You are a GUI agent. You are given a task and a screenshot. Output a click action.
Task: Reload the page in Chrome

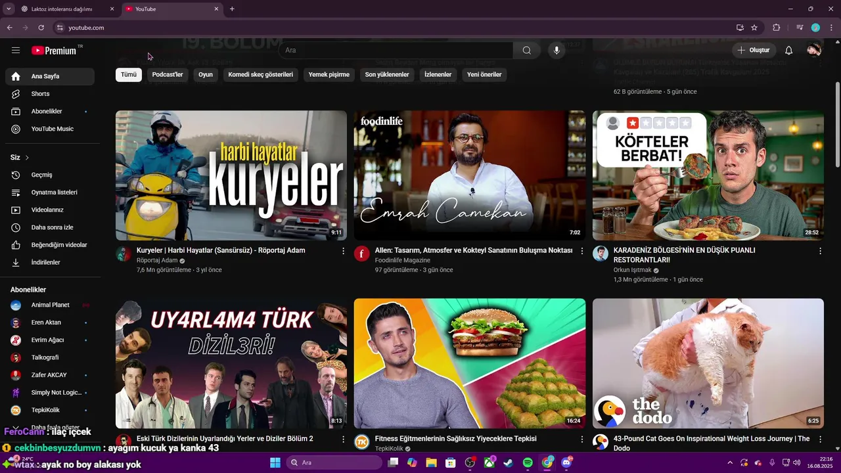tap(41, 28)
